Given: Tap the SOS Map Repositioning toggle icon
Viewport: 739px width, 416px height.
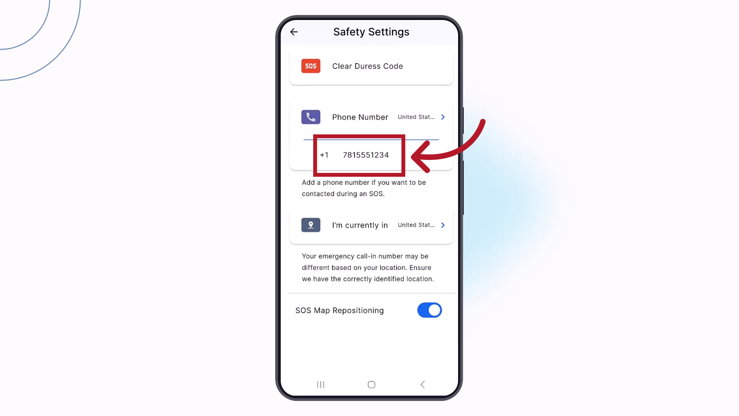Looking at the screenshot, I should [430, 310].
